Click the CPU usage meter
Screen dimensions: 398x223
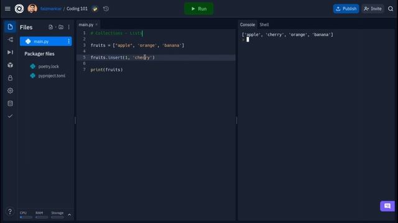pyautogui.click(x=26, y=215)
